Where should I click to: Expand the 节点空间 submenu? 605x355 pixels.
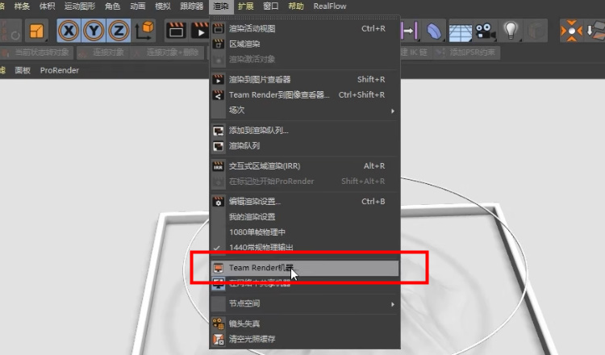pyautogui.click(x=305, y=303)
